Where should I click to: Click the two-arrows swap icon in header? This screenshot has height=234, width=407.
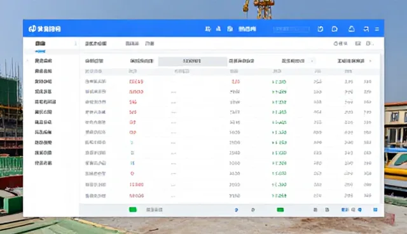point(366,29)
